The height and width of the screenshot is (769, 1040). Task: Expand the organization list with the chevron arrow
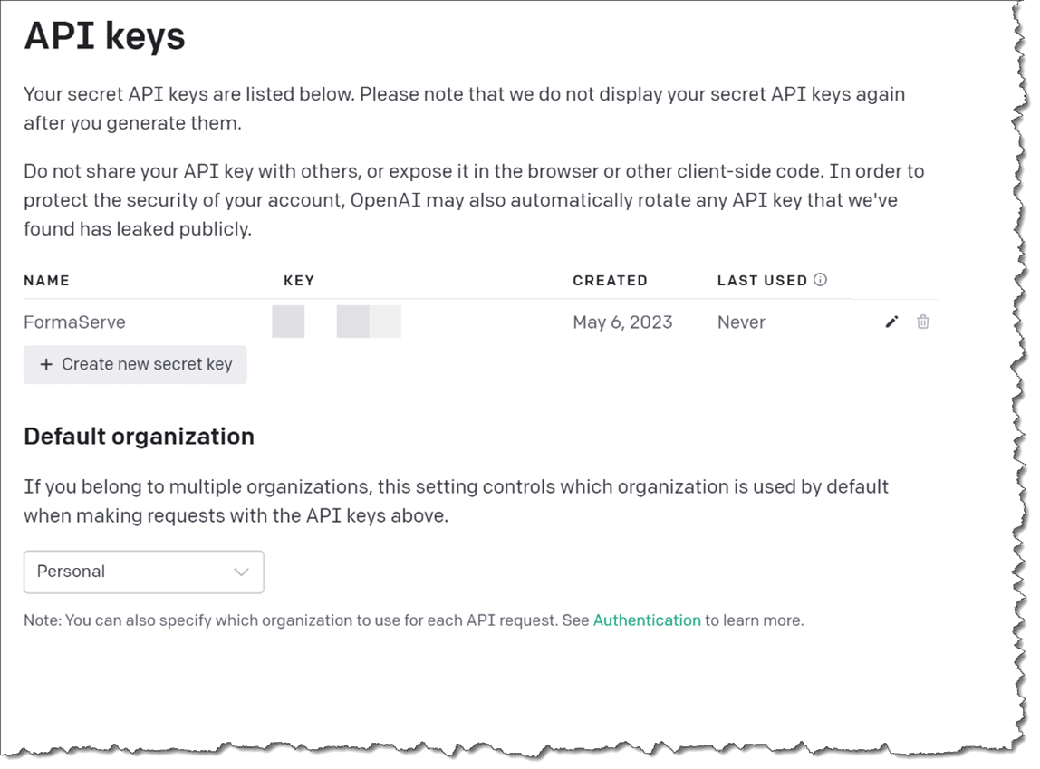(x=241, y=572)
